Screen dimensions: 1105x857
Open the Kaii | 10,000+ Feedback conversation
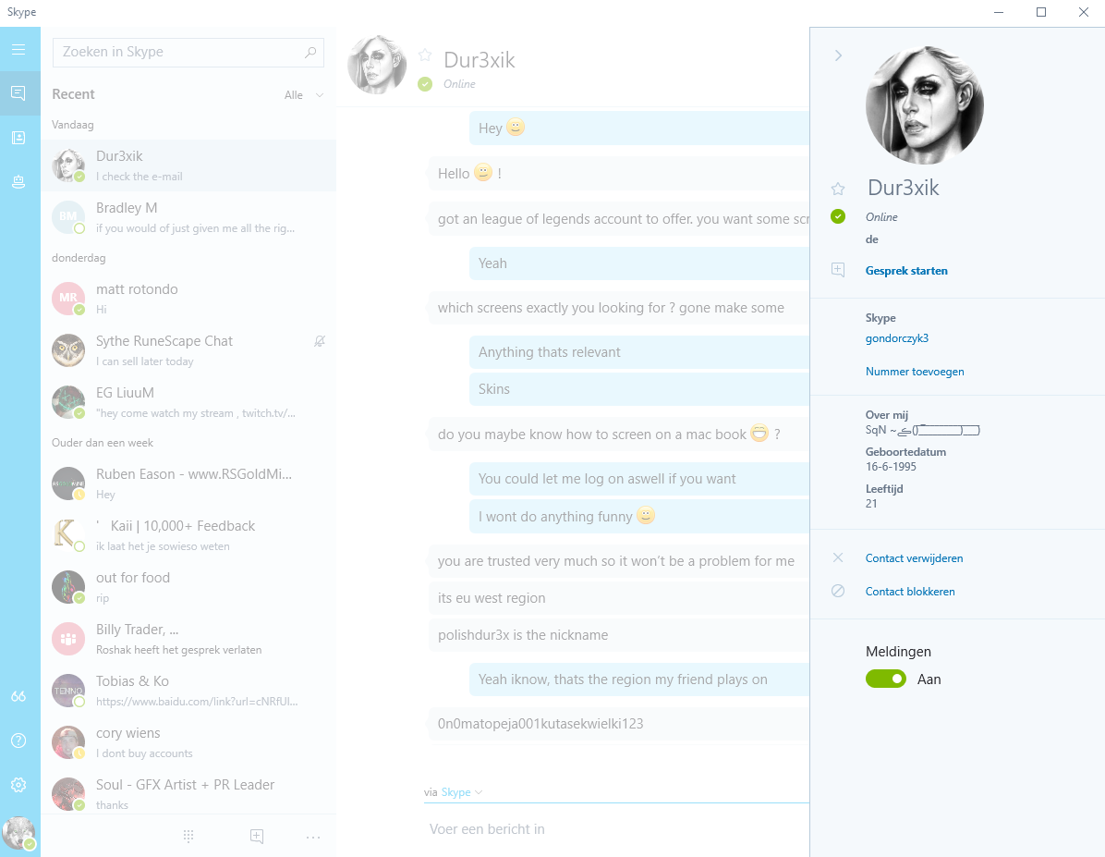188,535
